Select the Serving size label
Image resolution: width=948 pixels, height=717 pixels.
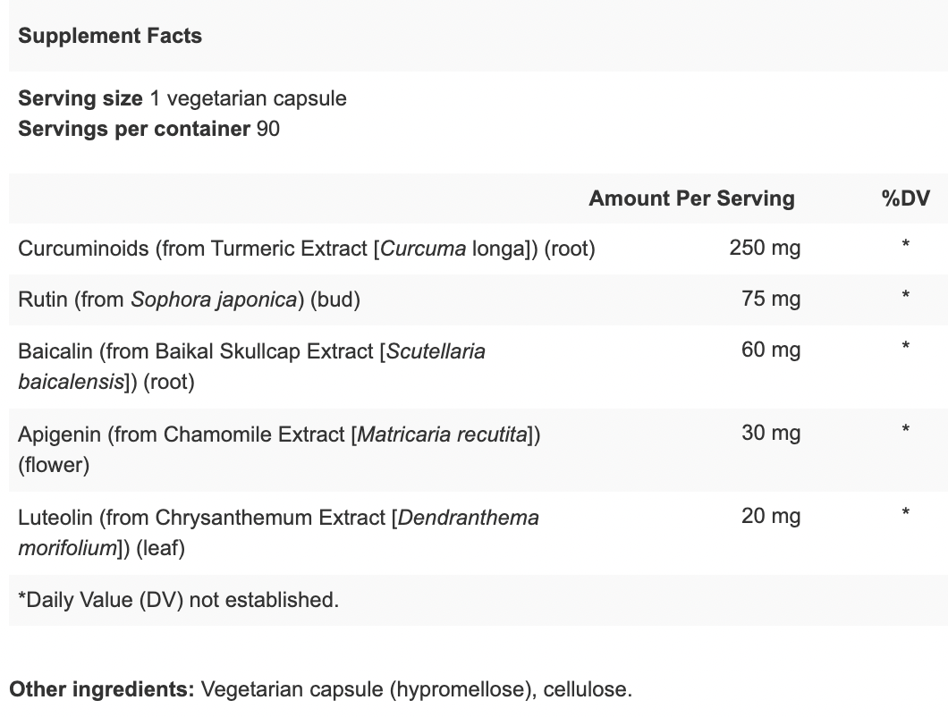pos(80,98)
